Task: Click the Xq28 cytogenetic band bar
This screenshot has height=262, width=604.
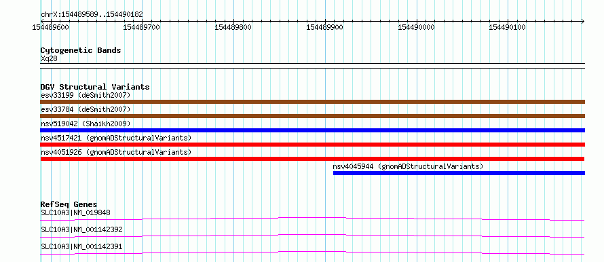Action: pos(312,66)
